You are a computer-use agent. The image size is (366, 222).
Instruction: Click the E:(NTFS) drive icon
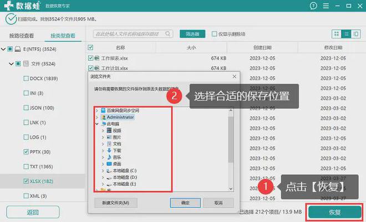(18, 49)
